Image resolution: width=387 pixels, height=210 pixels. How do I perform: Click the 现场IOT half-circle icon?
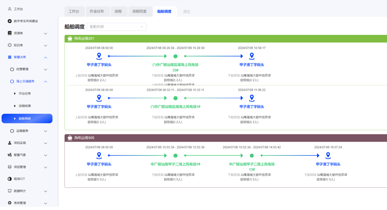click(10, 179)
